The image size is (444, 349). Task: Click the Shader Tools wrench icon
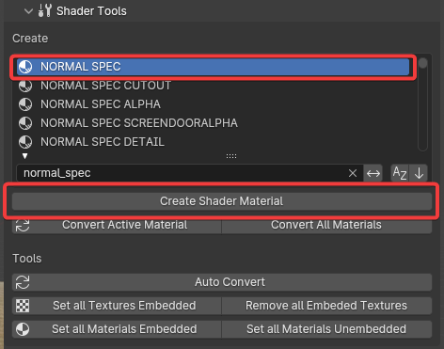44,11
